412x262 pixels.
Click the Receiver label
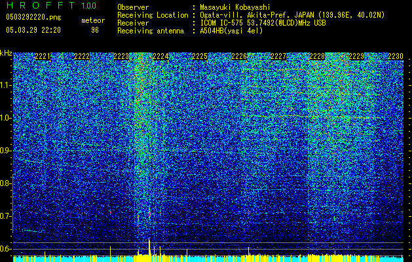point(133,23)
